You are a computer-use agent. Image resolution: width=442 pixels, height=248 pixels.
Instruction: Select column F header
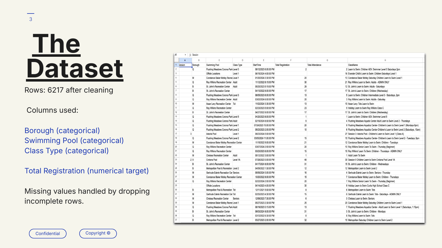291,60
